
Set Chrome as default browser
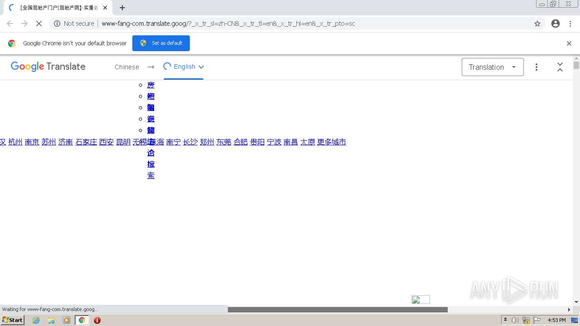click(x=161, y=43)
